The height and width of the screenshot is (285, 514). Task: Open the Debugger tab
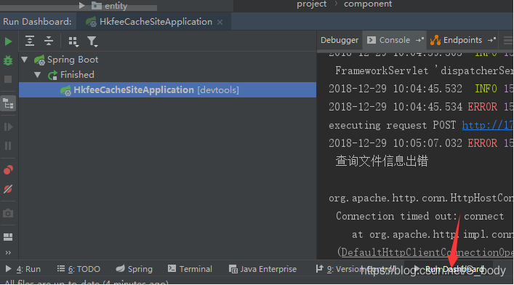click(x=340, y=40)
